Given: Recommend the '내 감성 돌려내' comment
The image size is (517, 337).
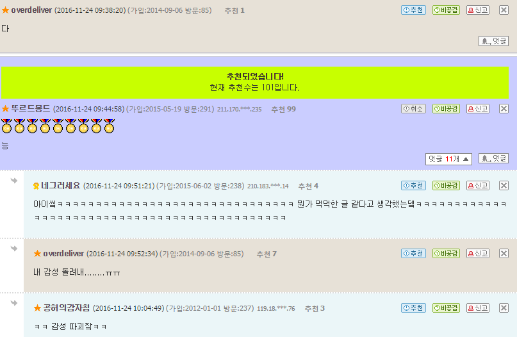Looking at the screenshot, I should click(413, 253).
